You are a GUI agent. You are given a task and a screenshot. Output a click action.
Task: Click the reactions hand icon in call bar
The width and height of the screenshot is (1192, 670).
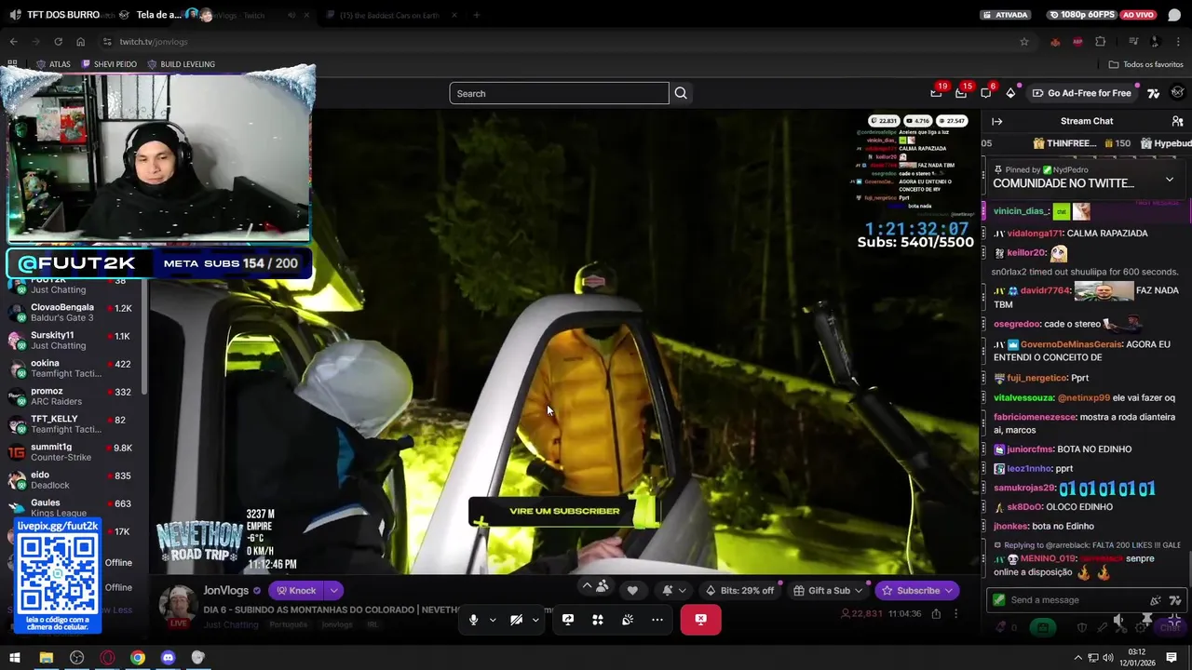click(628, 620)
